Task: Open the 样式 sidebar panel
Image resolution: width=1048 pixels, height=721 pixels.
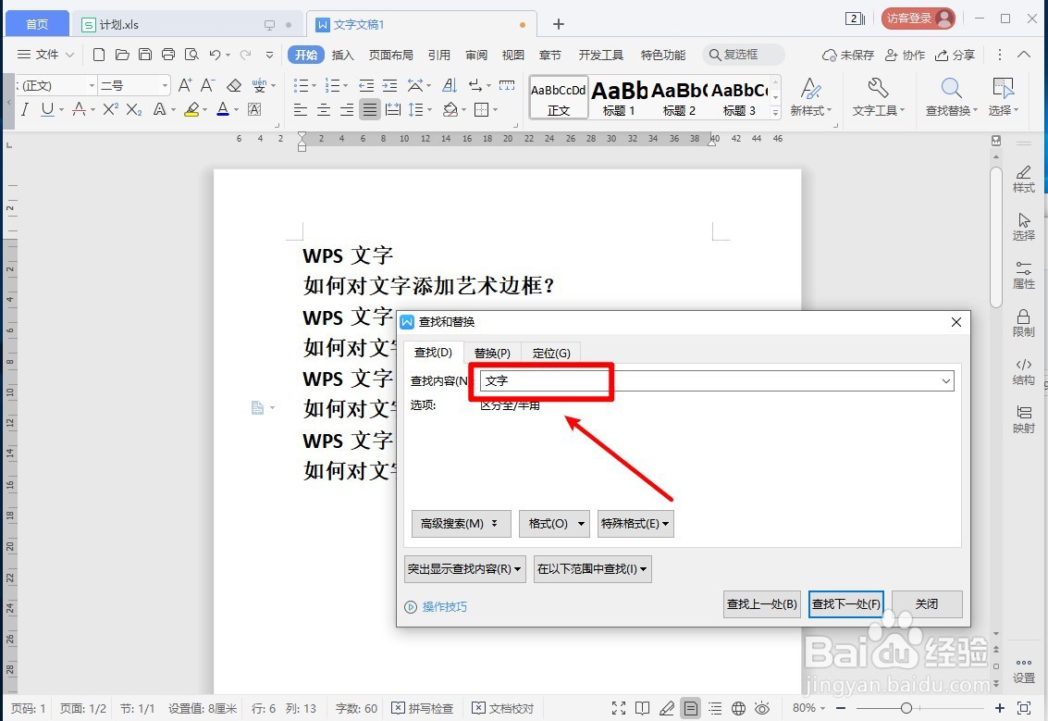Action: pos(1023,180)
